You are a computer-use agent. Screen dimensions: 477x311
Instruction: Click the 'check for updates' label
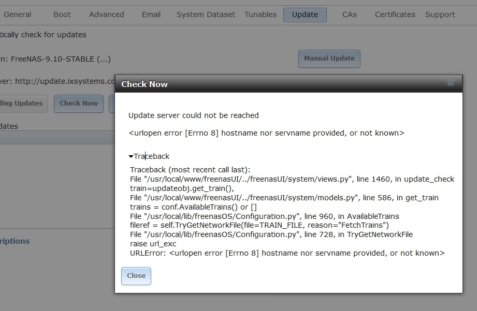[x=43, y=35]
